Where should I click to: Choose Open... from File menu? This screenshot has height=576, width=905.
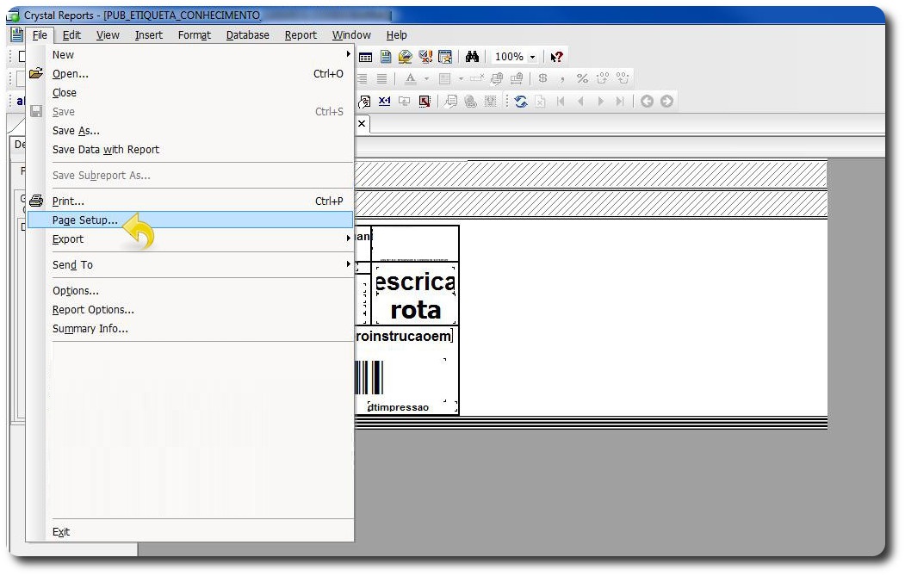190,73
